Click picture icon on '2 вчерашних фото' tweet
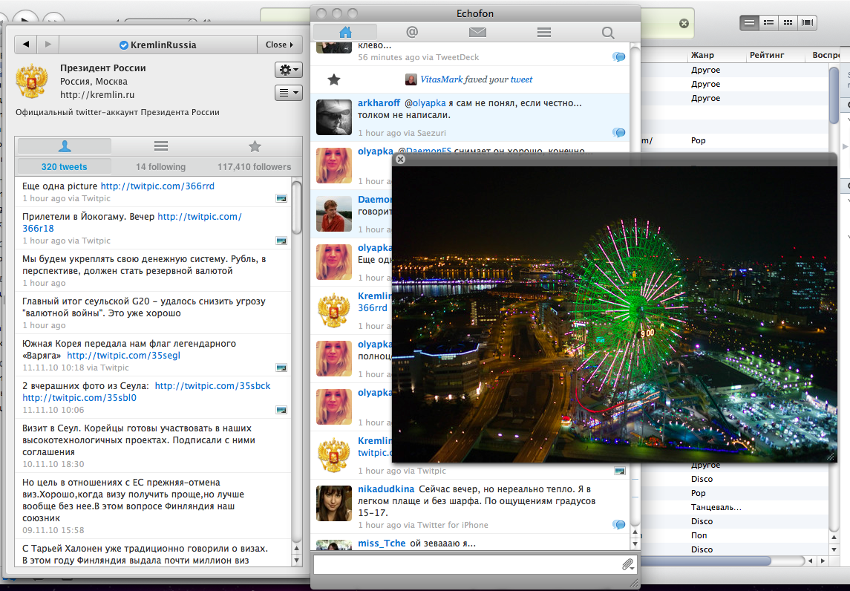The width and height of the screenshot is (850, 591). click(x=281, y=410)
